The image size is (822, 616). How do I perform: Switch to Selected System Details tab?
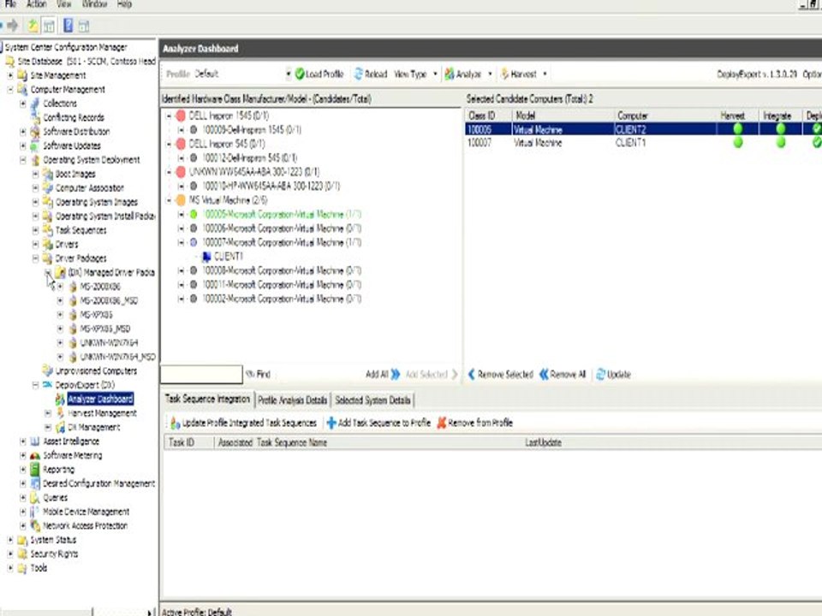pos(372,400)
